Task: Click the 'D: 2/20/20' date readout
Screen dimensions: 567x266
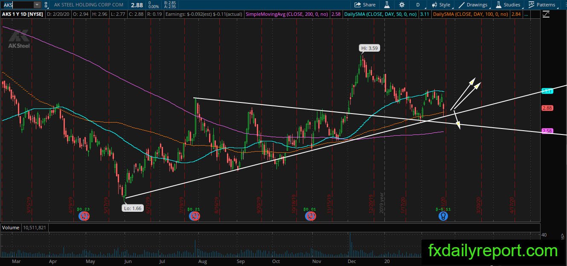Action: tap(59, 14)
